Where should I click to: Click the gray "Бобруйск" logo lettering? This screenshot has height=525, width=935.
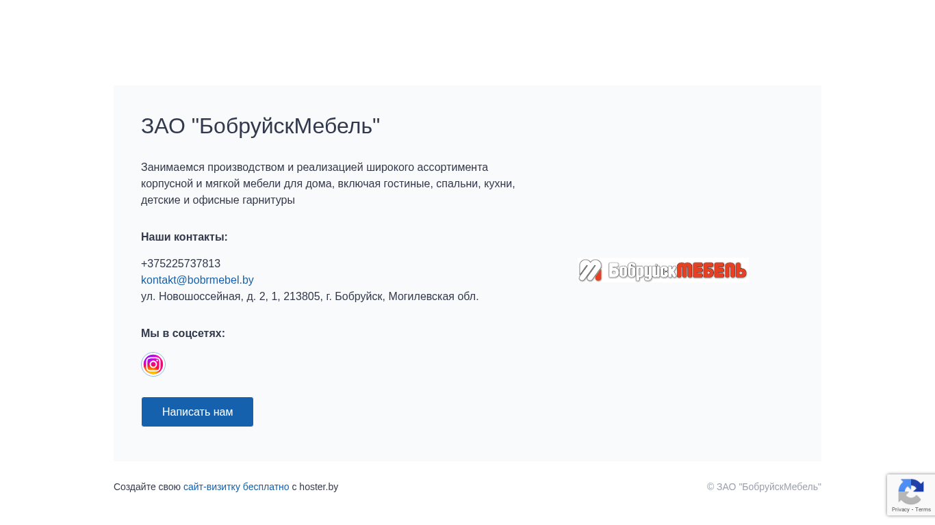pos(641,271)
